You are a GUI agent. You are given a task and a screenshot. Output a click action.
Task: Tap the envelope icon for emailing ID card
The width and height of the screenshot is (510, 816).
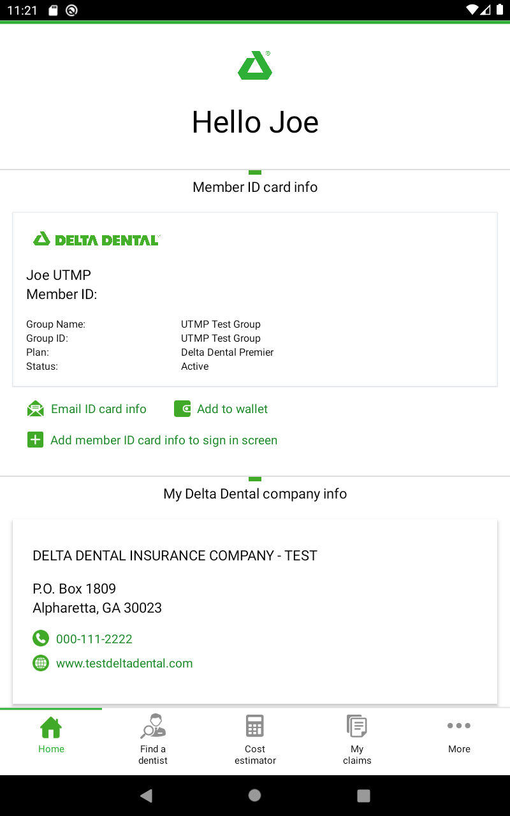pos(36,409)
